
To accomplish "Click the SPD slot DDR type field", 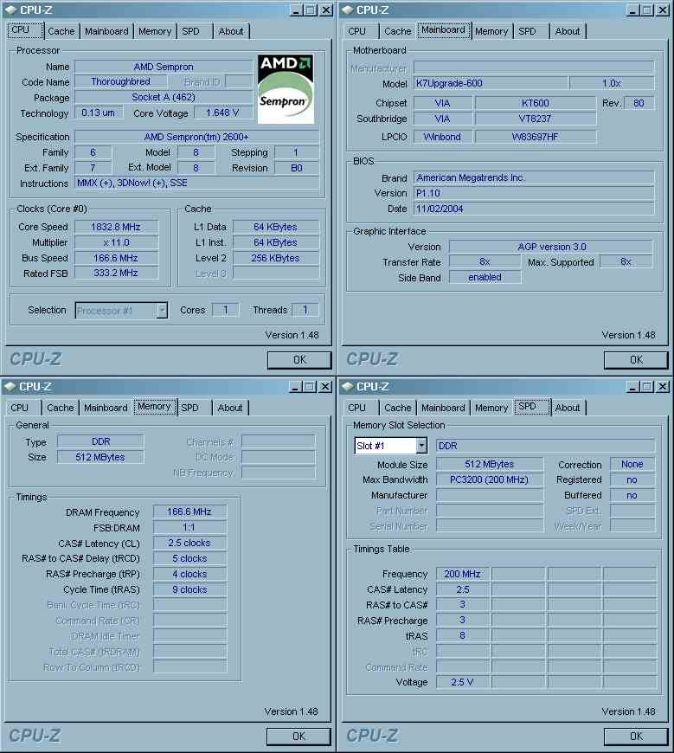I will [545, 446].
